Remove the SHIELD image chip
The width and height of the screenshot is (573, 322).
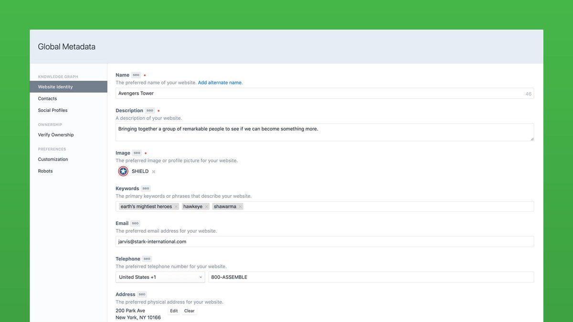[x=152, y=171]
